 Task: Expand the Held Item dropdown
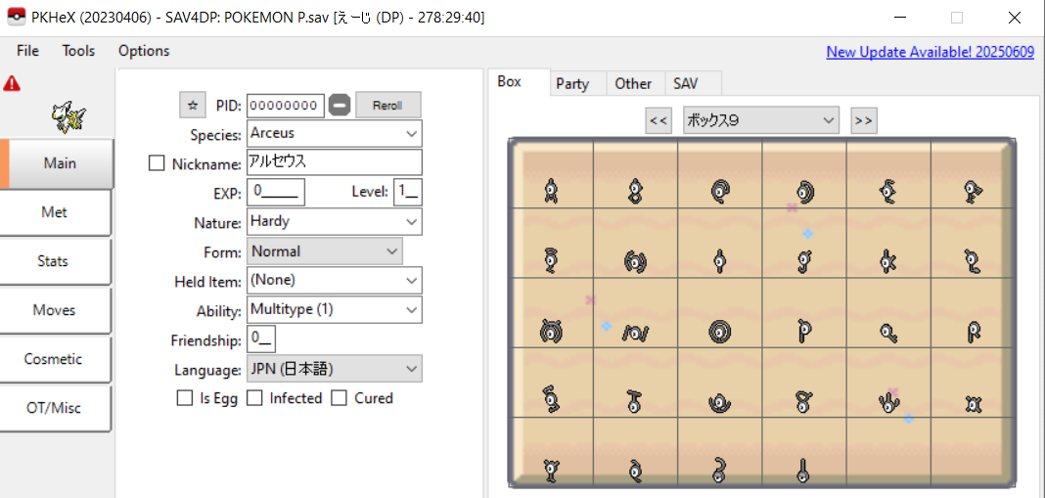[x=335, y=281]
